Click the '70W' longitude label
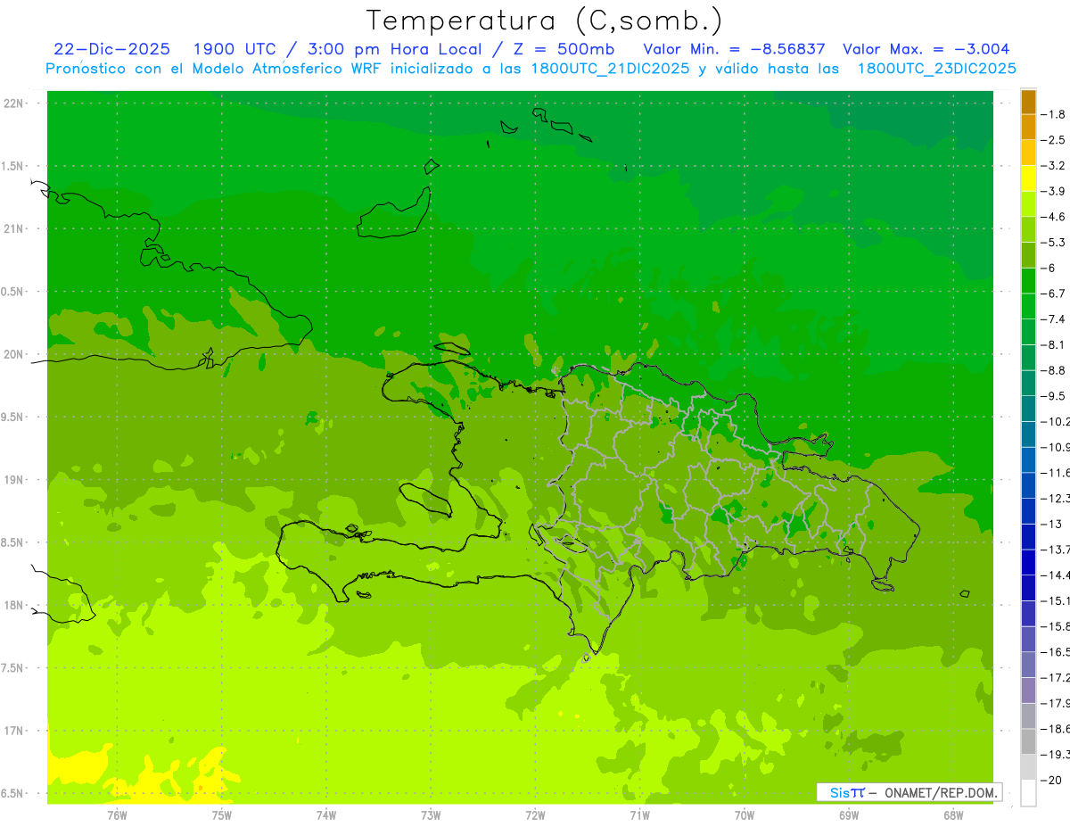Viewport: 1070px width, 827px height. pos(744,815)
